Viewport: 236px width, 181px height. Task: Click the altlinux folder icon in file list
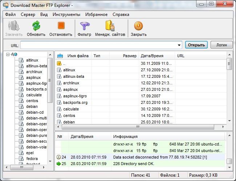pyautogui.click(x=59, y=70)
